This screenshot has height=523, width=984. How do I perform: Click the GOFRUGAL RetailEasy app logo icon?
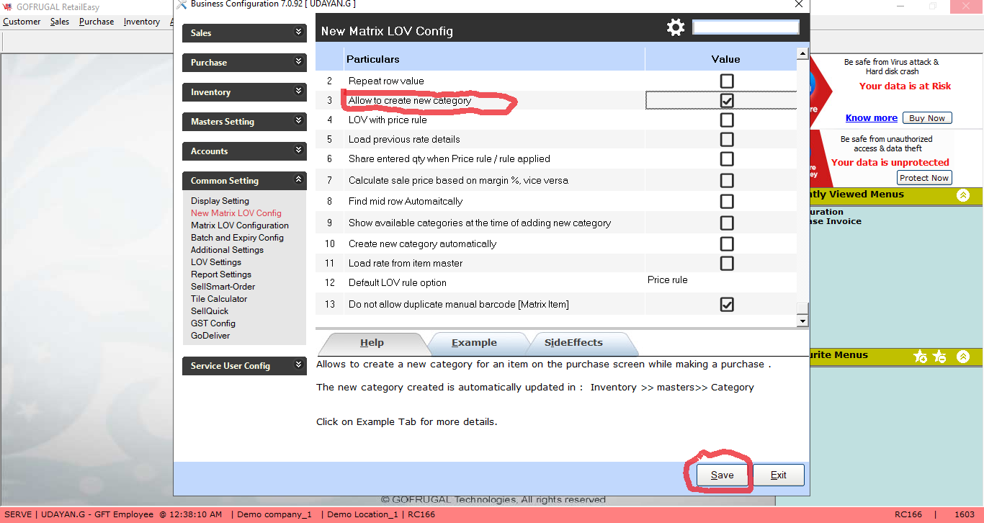(x=8, y=7)
